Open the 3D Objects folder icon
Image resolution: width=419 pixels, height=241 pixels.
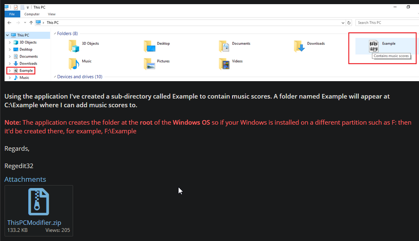pos(74,46)
